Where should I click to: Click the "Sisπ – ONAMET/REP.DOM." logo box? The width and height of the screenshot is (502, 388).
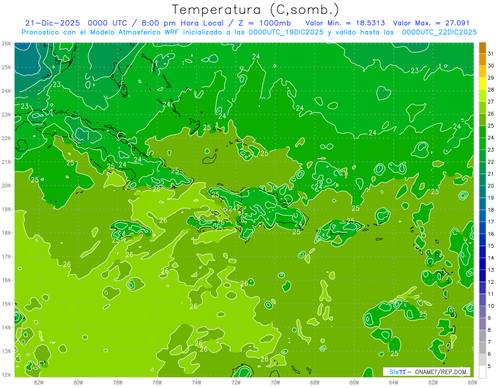(x=427, y=372)
